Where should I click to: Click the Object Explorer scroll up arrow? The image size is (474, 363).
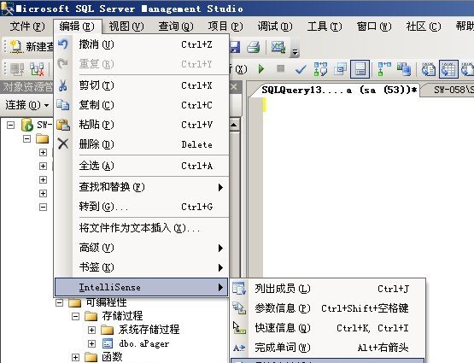coord(235,125)
